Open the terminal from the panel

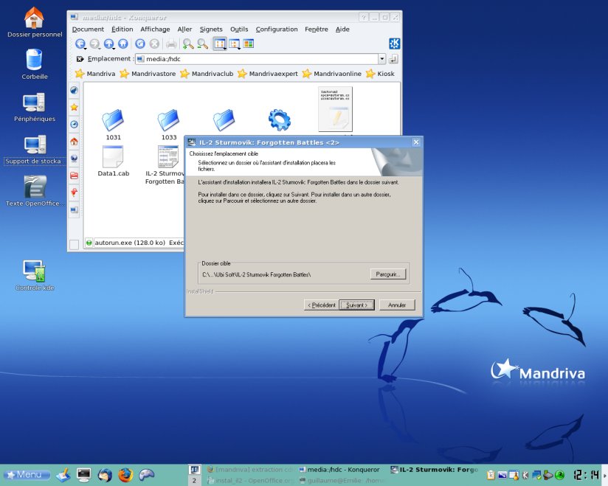[x=83, y=475]
